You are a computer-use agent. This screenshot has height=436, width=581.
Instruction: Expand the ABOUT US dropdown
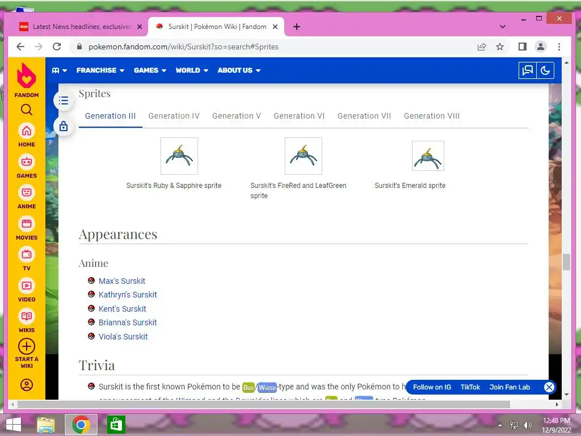239,70
